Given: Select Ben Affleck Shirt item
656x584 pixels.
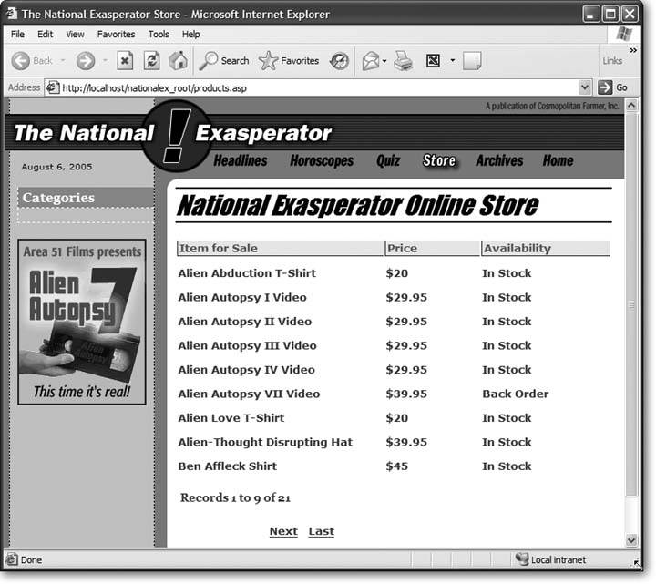Looking at the screenshot, I should 227,466.
